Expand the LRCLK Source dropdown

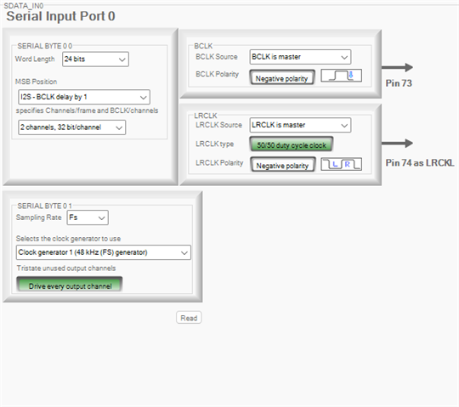[300, 125]
